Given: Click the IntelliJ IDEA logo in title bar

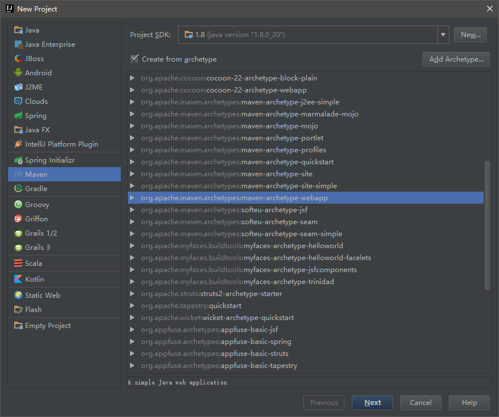Looking at the screenshot, I should click(10, 9).
